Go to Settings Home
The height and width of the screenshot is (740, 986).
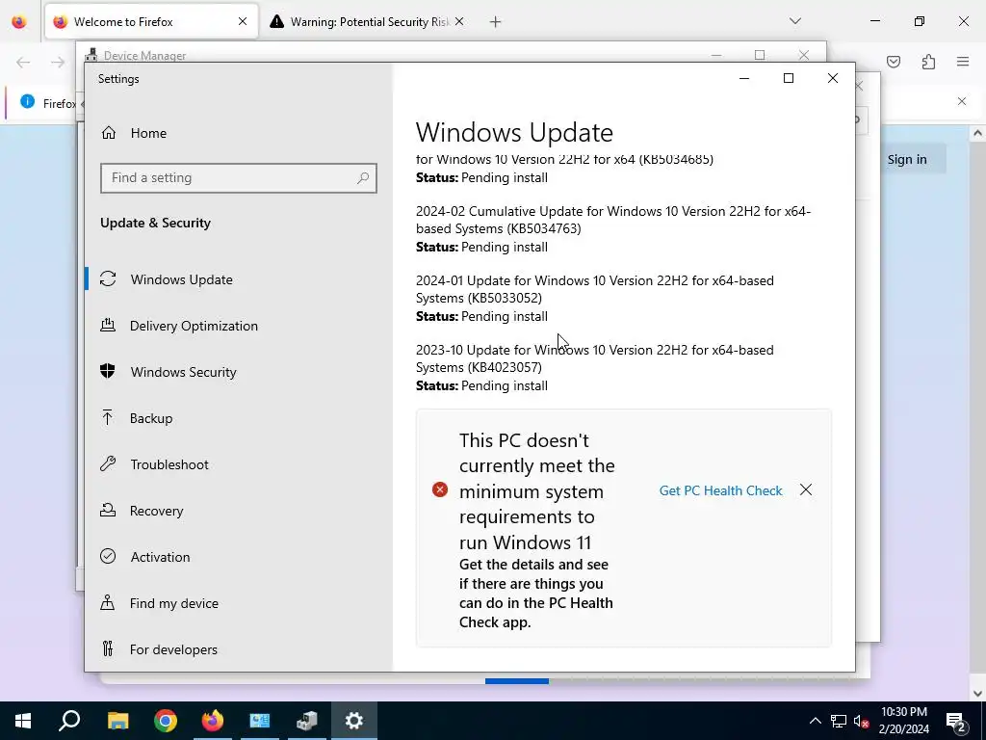(134, 133)
